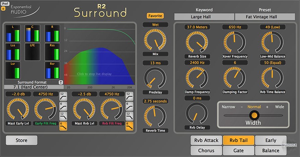Click the 50 (Equal) value field
The width and height of the screenshot is (300, 157).
273,62
